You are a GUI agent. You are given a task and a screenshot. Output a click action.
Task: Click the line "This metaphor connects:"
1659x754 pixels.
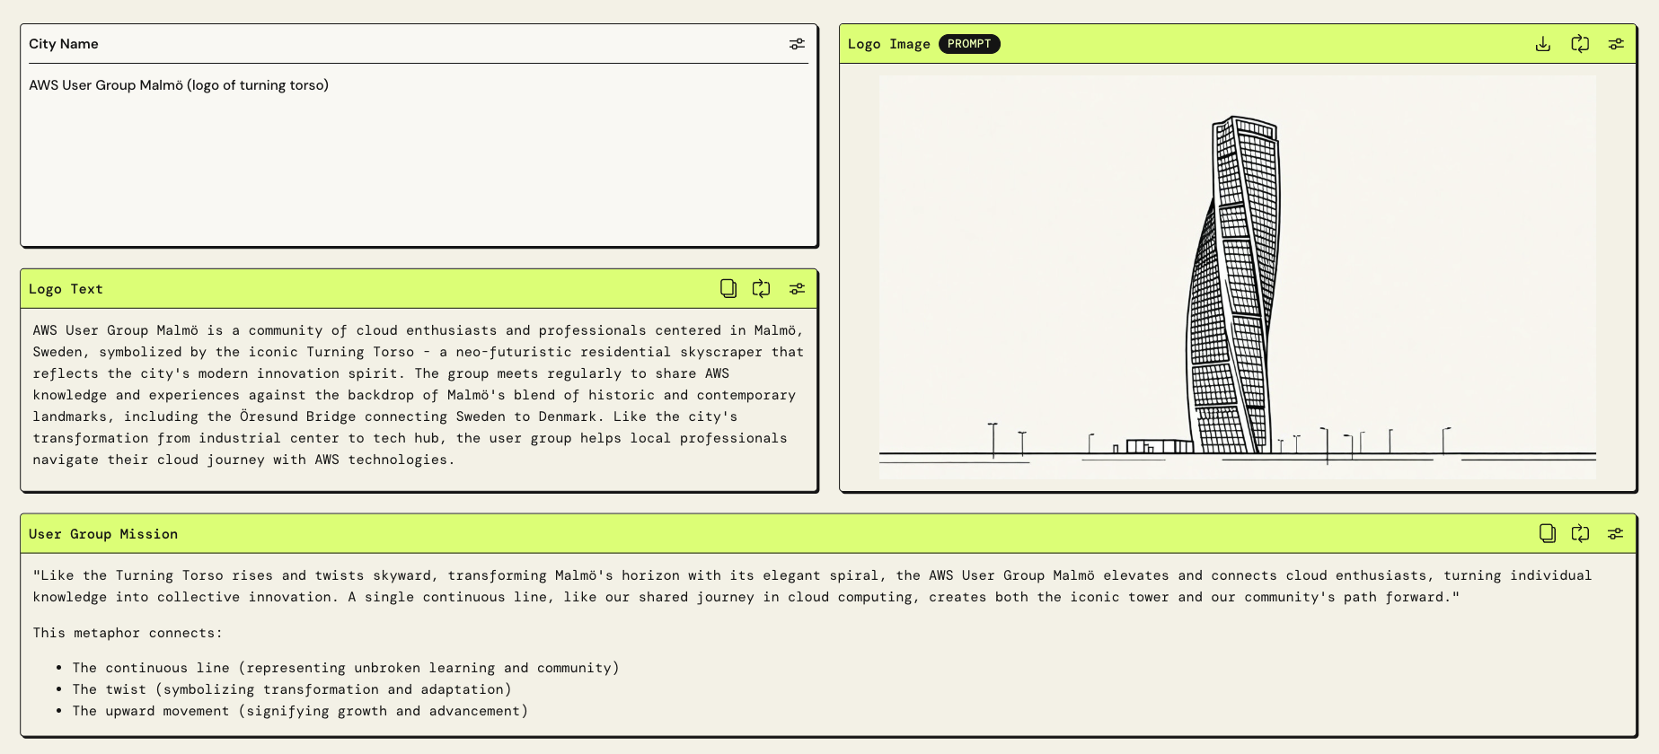(128, 633)
